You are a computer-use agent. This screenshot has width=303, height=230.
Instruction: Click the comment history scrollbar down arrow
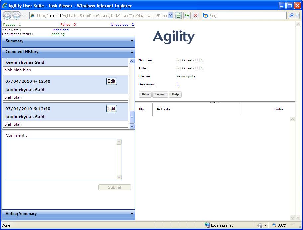point(132,127)
